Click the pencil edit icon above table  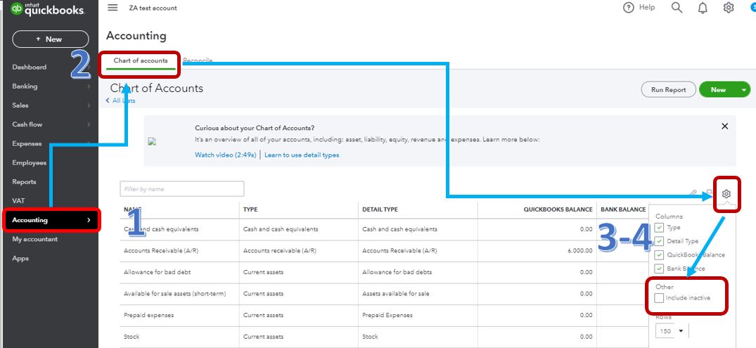point(693,193)
